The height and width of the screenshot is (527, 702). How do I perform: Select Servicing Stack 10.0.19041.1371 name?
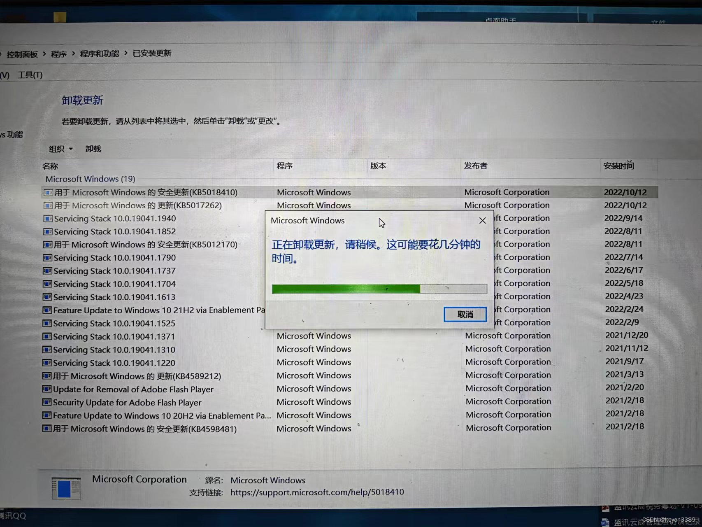click(114, 336)
